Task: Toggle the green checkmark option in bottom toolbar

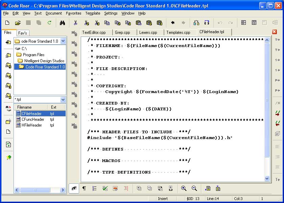Action: pos(105,188)
